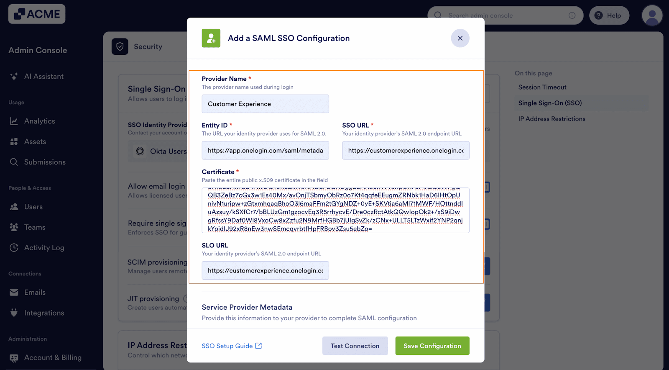View the Activity Log

point(43,247)
